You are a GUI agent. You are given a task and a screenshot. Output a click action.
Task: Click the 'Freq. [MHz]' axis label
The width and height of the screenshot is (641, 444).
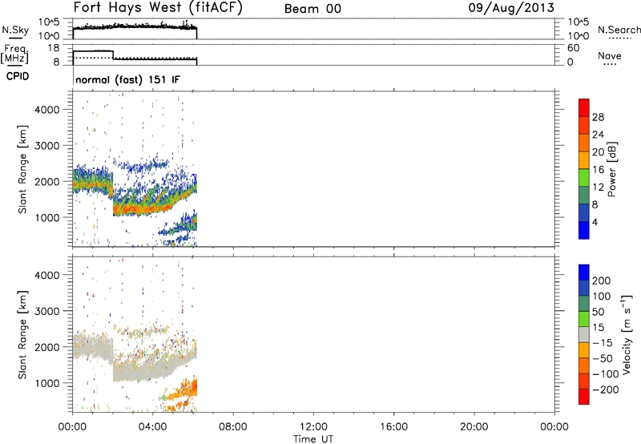[x=14, y=54]
